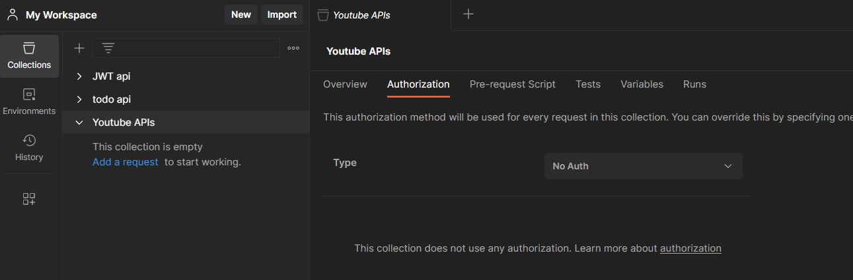Open the three-dots collection options menu
The height and width of the screenshot is (280, 853).
(293, 48)
